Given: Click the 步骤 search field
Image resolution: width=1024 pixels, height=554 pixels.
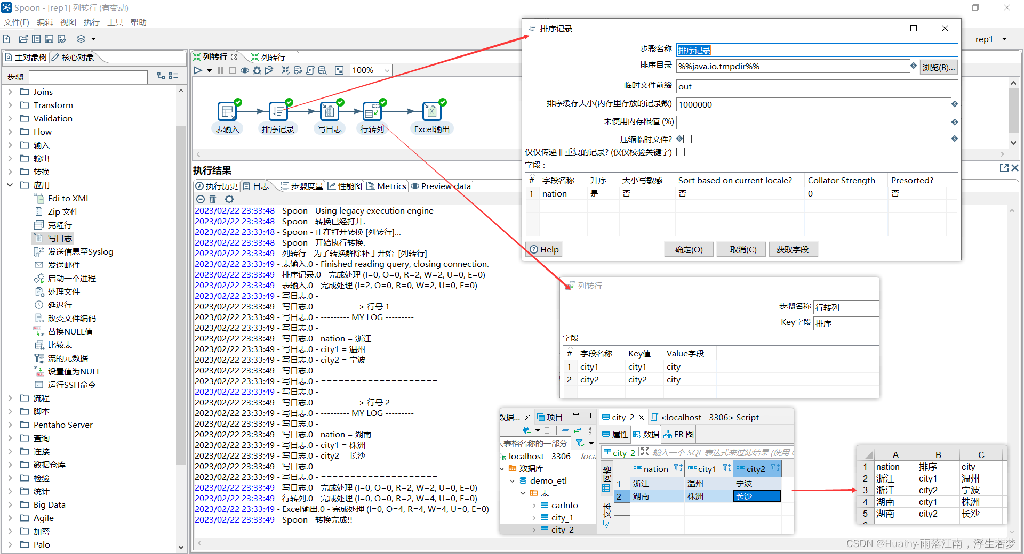Looking at the screenshot, I should 88,77.
